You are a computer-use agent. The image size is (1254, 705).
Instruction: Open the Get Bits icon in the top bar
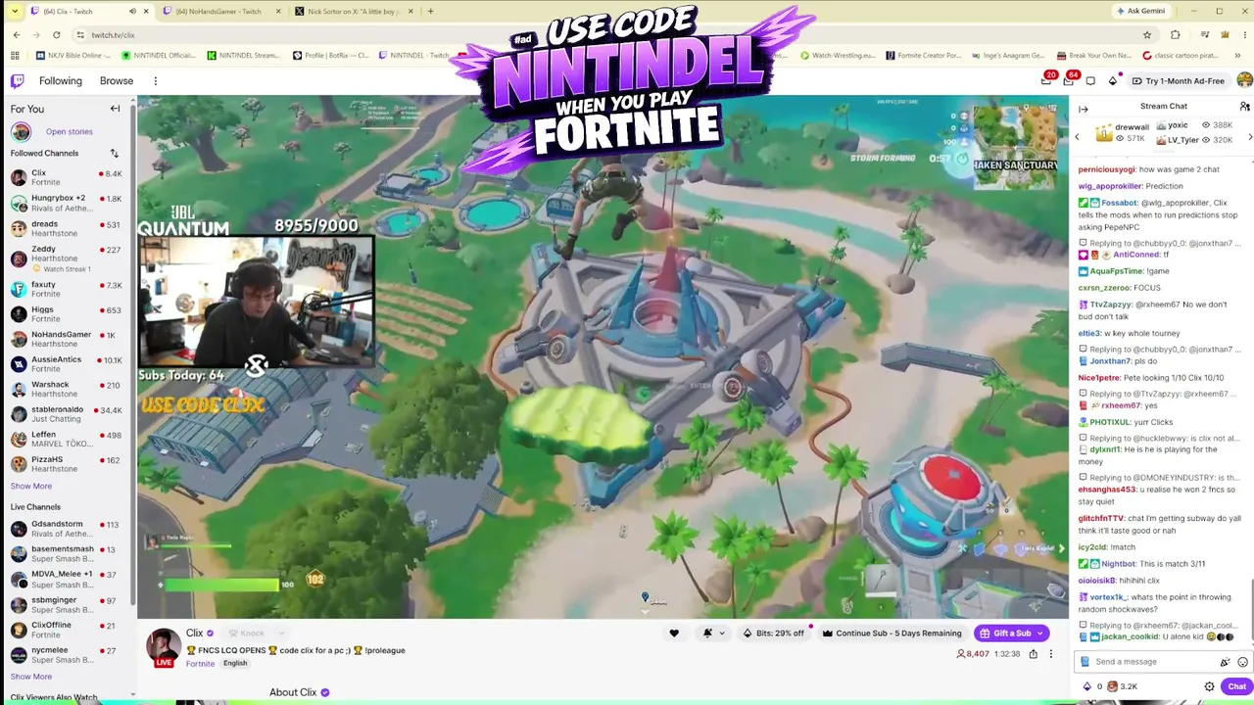[1113, 81]
